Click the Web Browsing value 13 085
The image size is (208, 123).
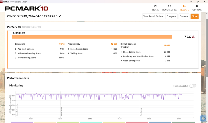coord(62,58)
